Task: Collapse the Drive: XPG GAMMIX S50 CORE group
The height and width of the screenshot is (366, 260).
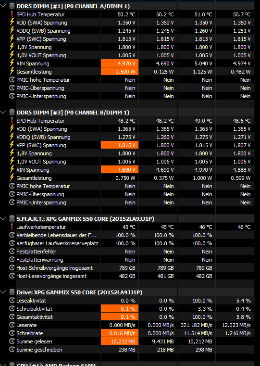Action: pyautogui.click(x=3, y=292)
